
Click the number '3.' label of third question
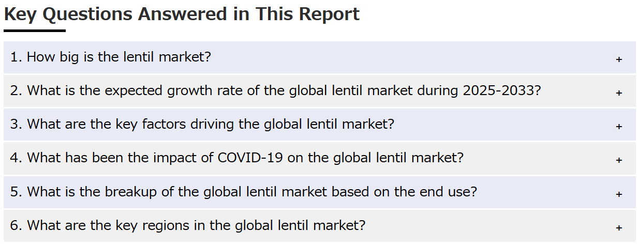click(x=17, y=124)
